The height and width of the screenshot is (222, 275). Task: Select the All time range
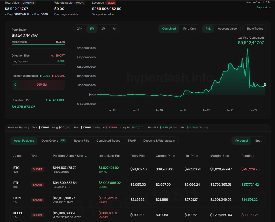point(115,29)
